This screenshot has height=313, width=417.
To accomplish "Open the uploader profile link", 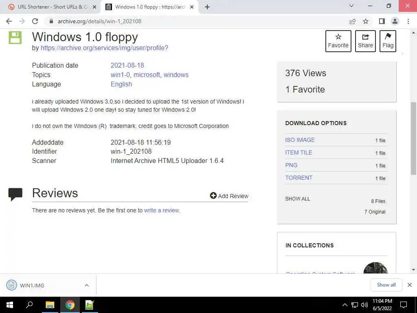I will click(x=104, y=48).
